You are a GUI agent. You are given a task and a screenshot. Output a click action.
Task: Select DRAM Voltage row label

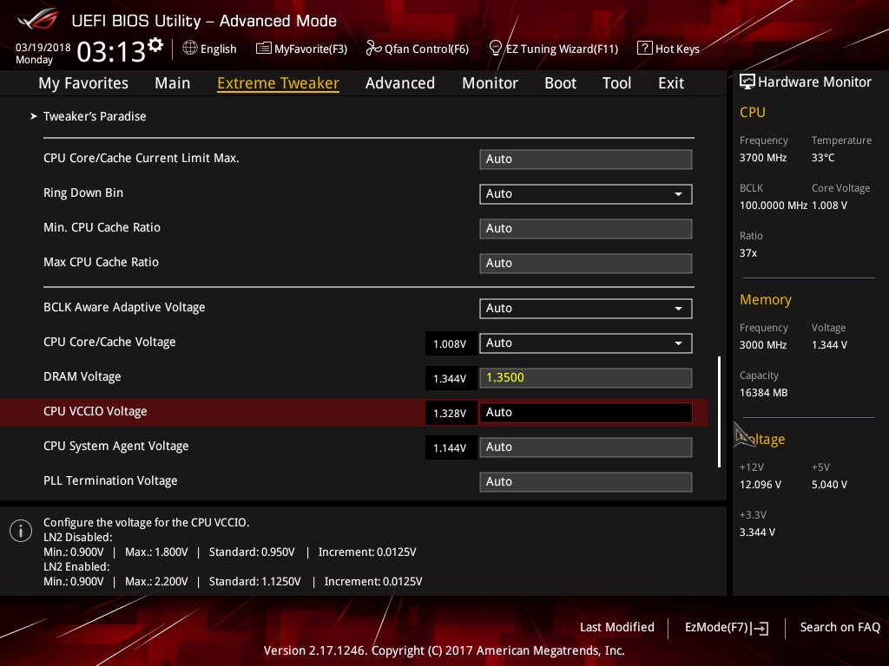82,376
